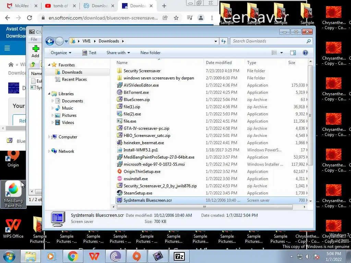Open the Organize menu
Viewport: 351px width, 263px height.
pos(61,53)
